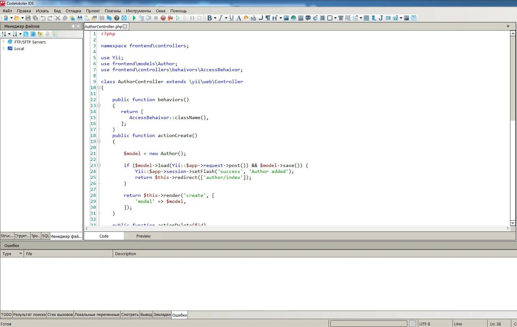Image resolution: width=517 pixels, height=327 pixels.
Task: Open the Окна menu
Action: click(x=161, y=11)
